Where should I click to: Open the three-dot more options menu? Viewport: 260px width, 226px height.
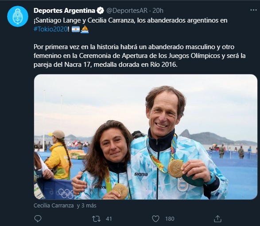tap(253, 10)
